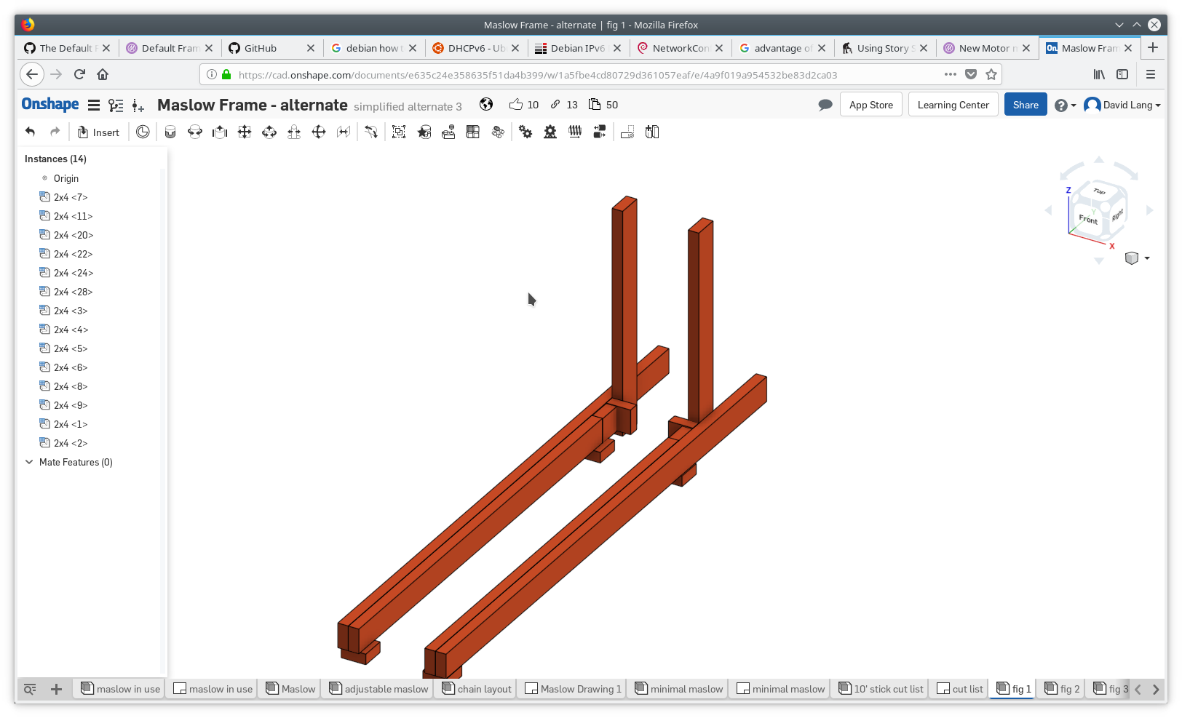Click the star-on-cylinder toolbar icon
The width and height of the screenshot is (1182, 718).
[424, 132]
